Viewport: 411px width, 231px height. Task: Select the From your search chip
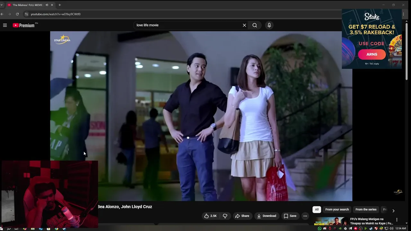point(337,210)
